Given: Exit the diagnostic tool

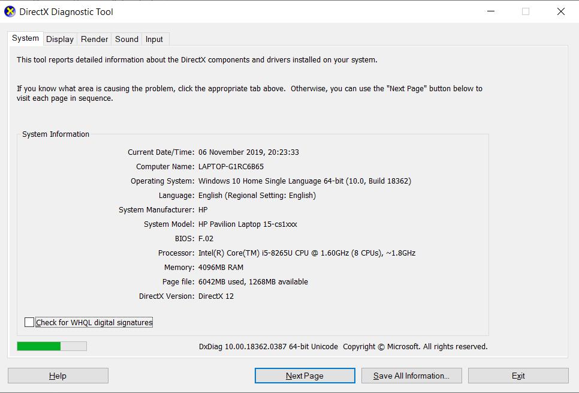Looking at the screenshot, I should (518, 376).
